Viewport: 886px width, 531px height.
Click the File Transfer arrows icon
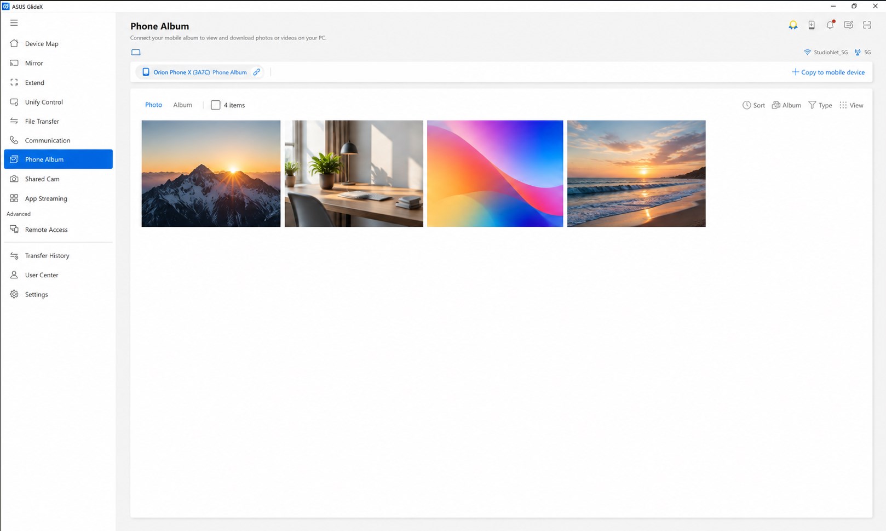tap(14, 121)
